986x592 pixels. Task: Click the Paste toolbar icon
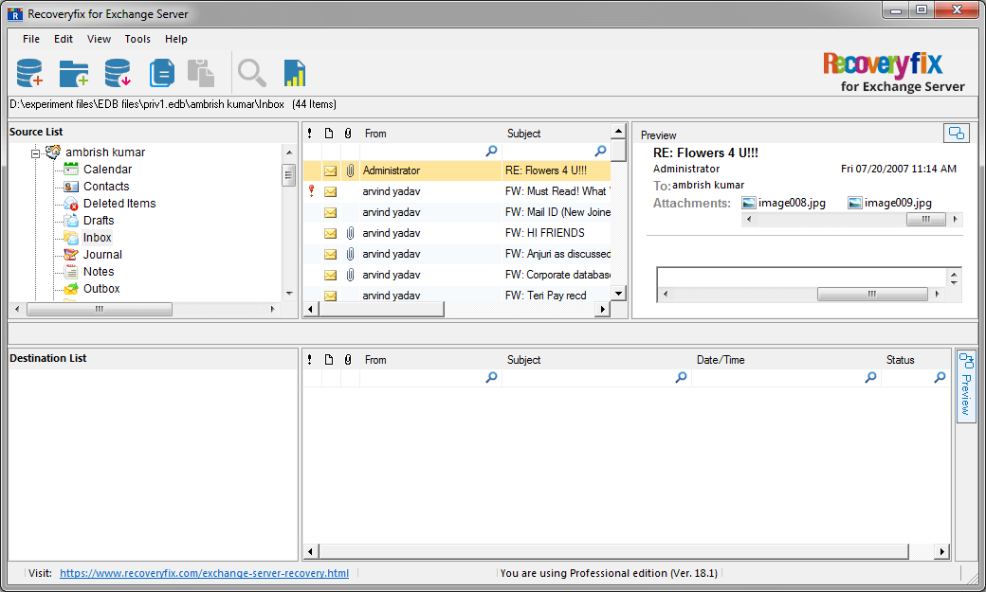click(x=201, y=73)
